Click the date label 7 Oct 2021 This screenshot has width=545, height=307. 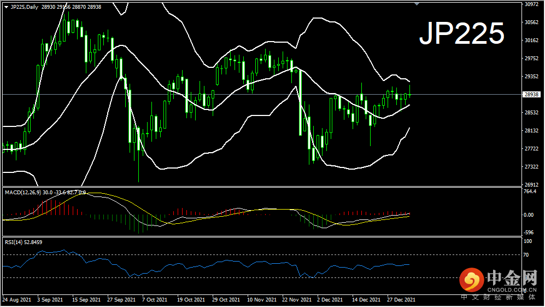155,300
